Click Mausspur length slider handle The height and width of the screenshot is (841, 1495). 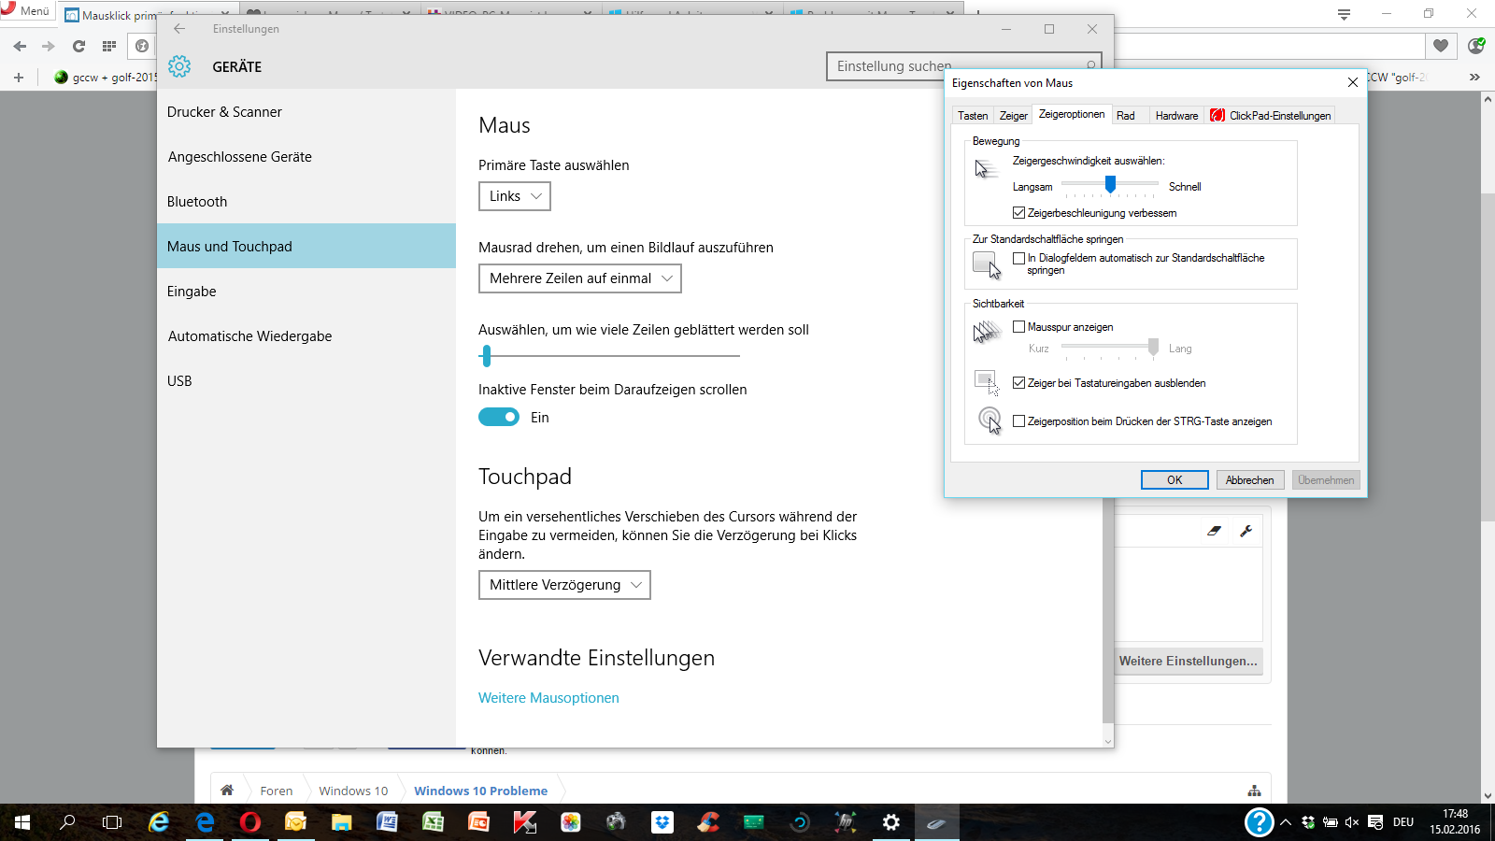click(x=1153, y=347)
